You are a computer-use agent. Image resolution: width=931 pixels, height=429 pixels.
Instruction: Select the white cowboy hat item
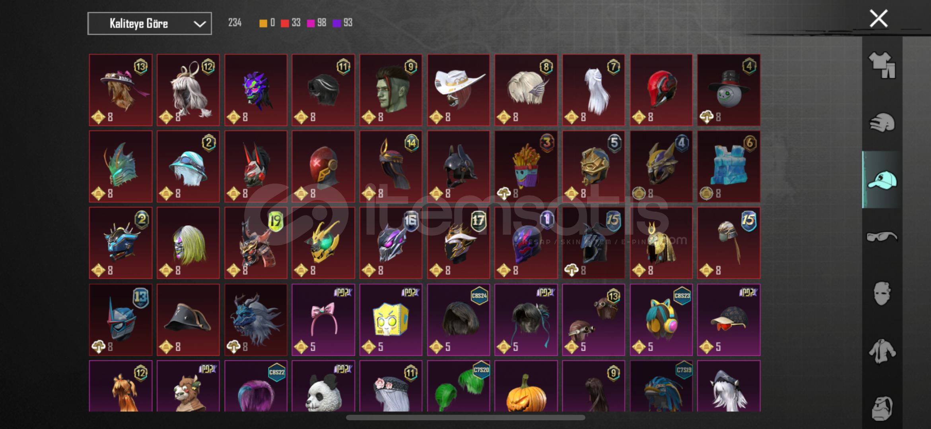[x=459, y=90]
